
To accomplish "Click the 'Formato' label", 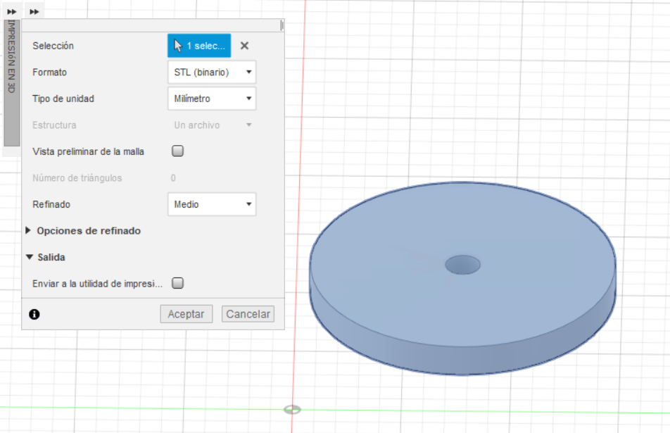I will pyautogui.click(x=49, y=73).
